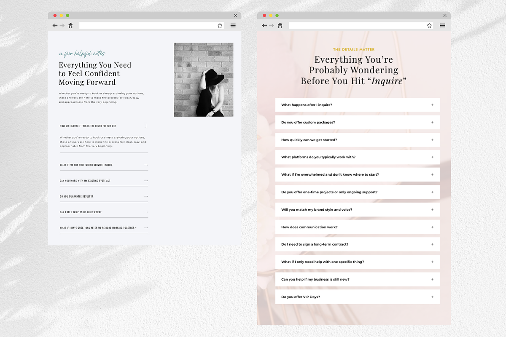Expand arrow for 'What if I'm not sure which service'

click(x=146, y=165)
